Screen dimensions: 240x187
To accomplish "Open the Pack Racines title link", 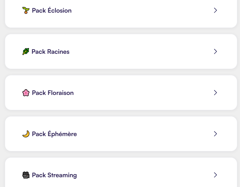I will click(51, 52).
